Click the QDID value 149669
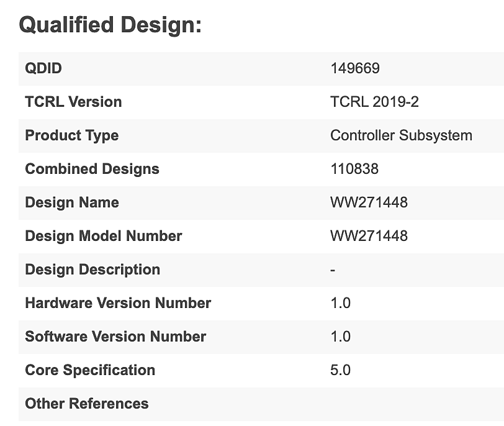504x426 pixels. [x=354, y=68]
